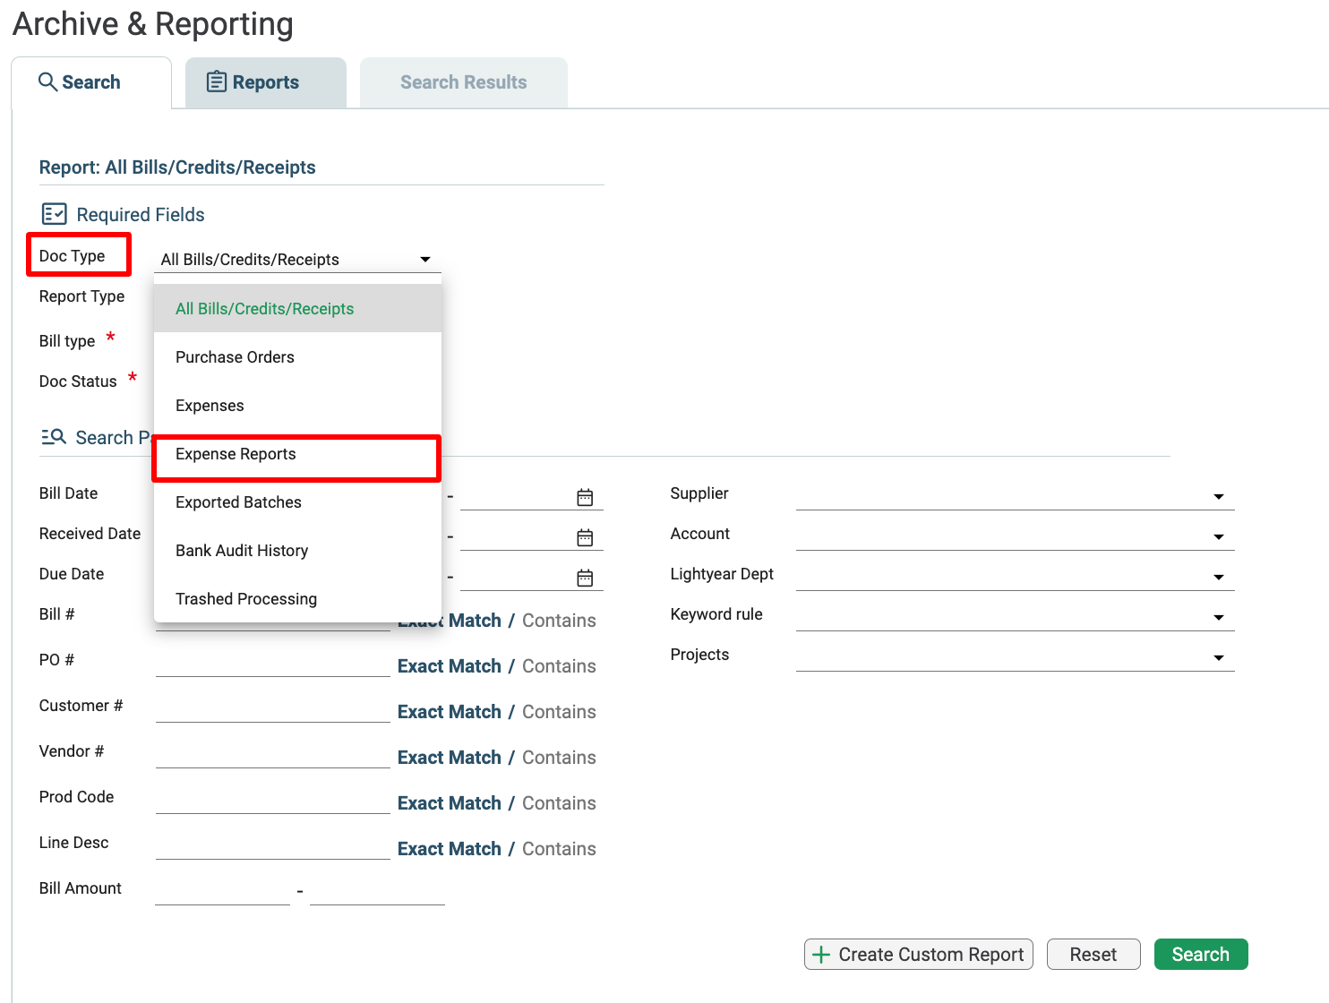
Task: Expand the Keyword rule dropdown
Action: (1015, 616)
